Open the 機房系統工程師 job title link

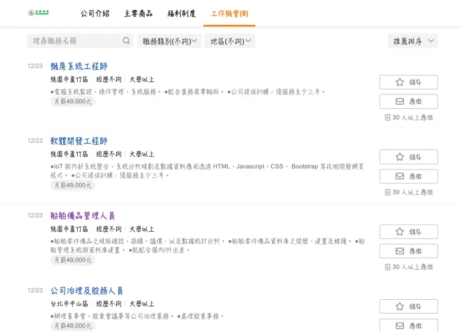(x=79, y=66)
